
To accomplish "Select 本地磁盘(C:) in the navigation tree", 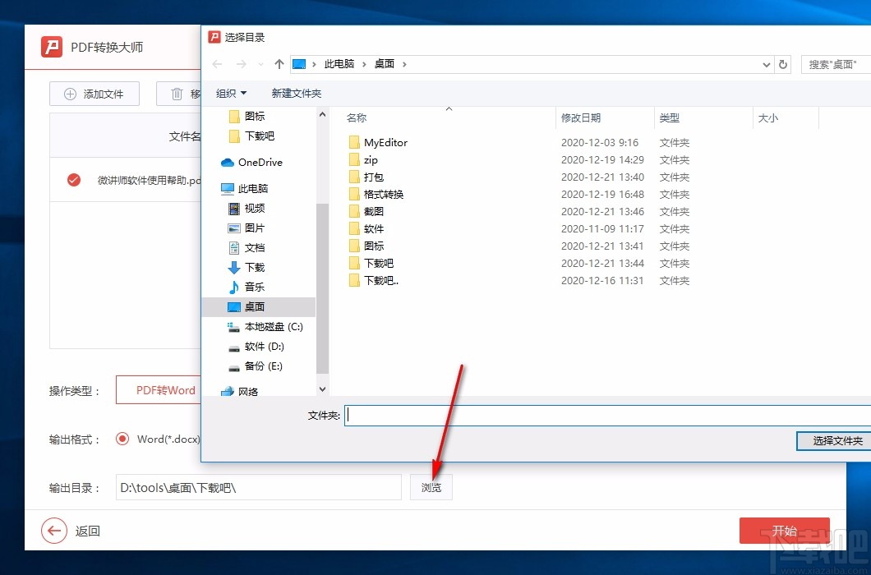I will pyautogui.click(x=263, y=326).
